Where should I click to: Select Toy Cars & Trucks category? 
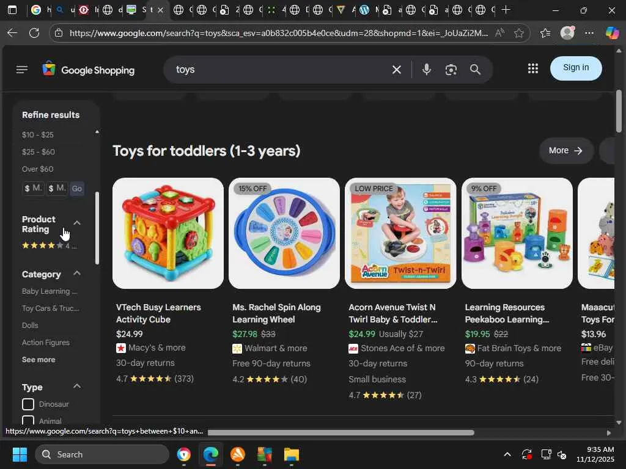coord(50,308)
